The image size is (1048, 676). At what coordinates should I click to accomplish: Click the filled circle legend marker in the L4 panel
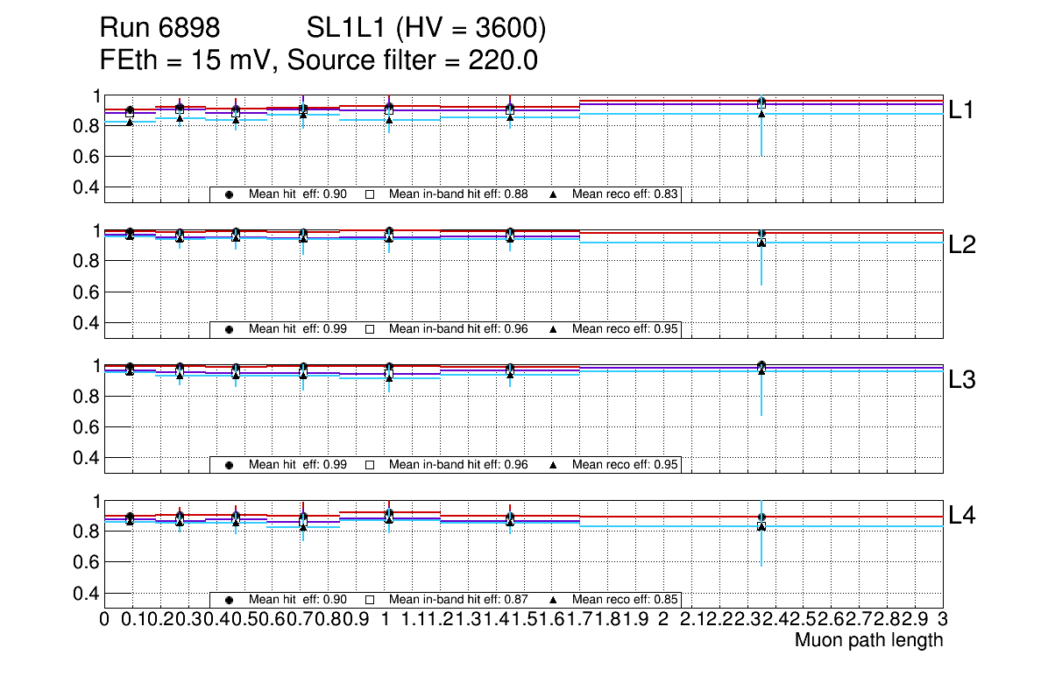tap(229, 600)
